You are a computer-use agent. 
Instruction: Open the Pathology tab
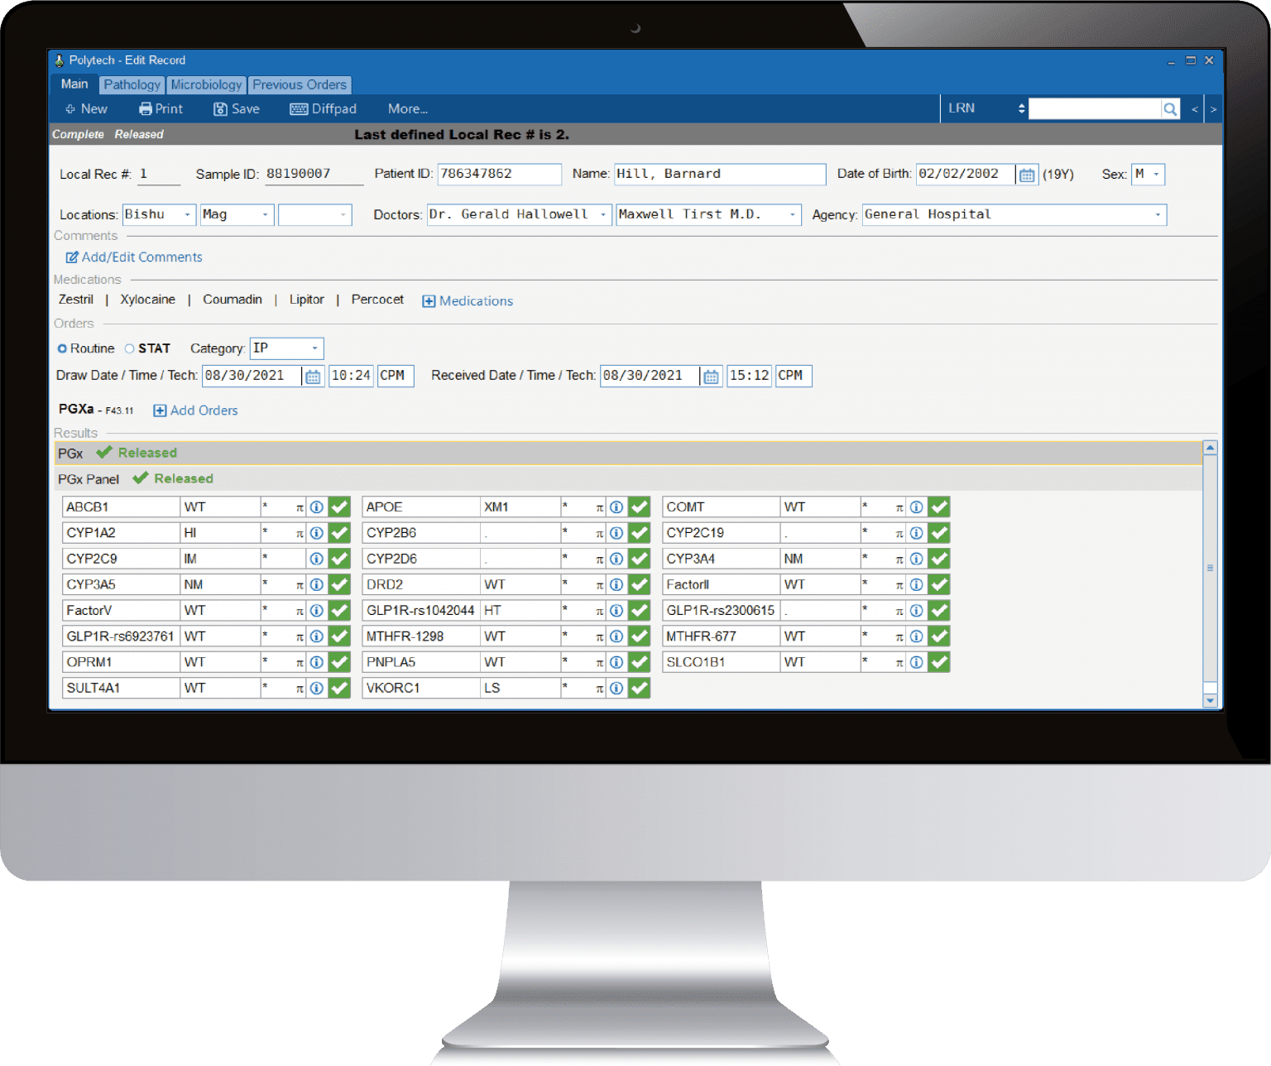132,84
